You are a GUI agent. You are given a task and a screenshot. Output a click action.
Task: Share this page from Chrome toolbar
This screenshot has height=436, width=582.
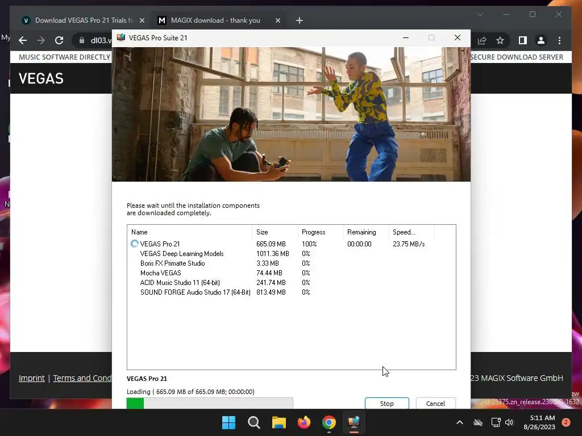coord(482,40)
